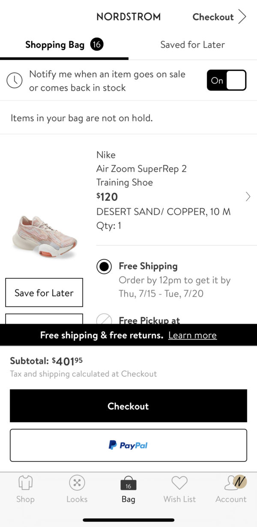The width and height of the screenshot is (257, 527).
Task: Tap the Checkout link in header
Action: 213,17
